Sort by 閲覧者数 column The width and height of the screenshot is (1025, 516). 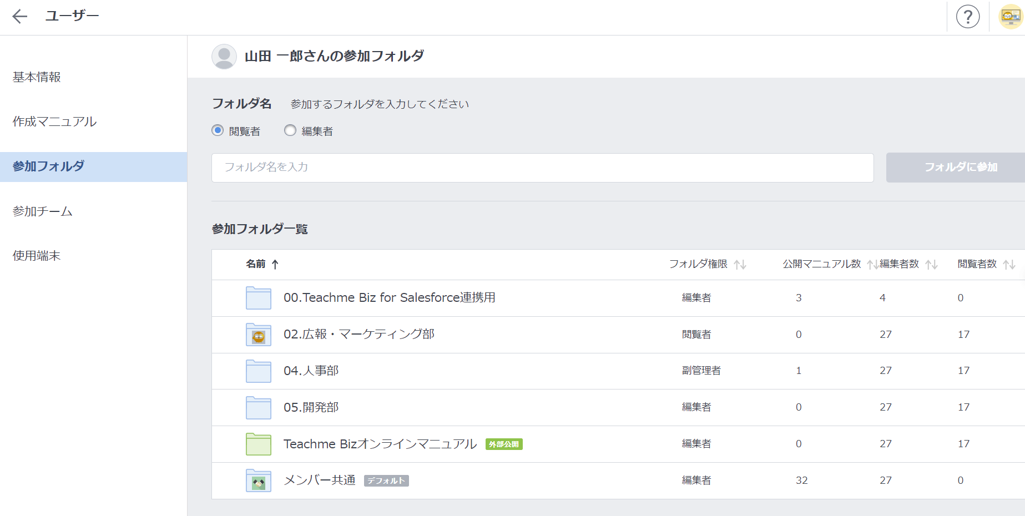(x=1009, y=265)
